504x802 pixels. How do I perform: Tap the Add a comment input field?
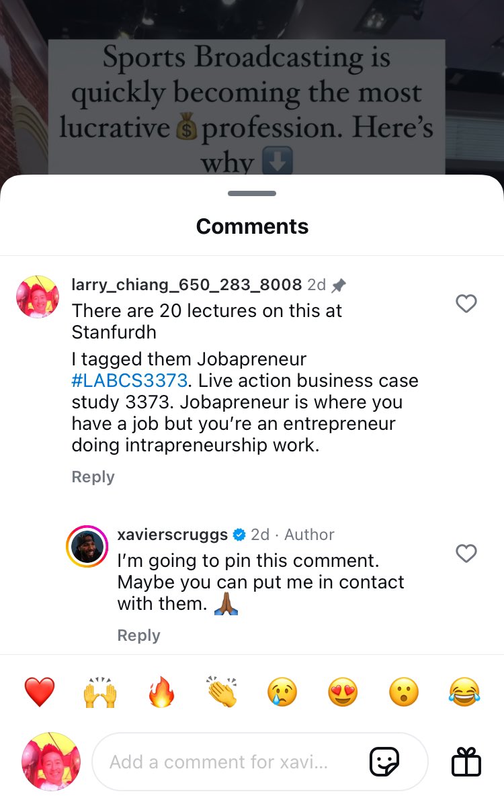[x=228, y=762]
